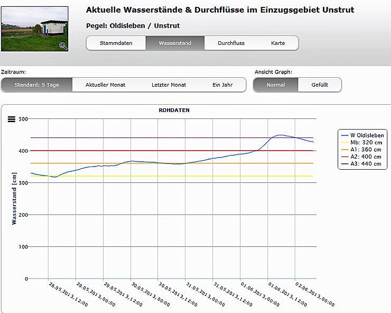Click the blue water level curve peak
This screenshot has width=391, height=313.
coord(281,135)
